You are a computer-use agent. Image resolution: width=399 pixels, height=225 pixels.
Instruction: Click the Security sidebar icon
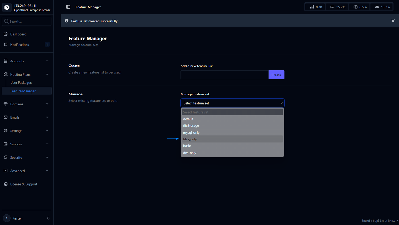(6, 158)
